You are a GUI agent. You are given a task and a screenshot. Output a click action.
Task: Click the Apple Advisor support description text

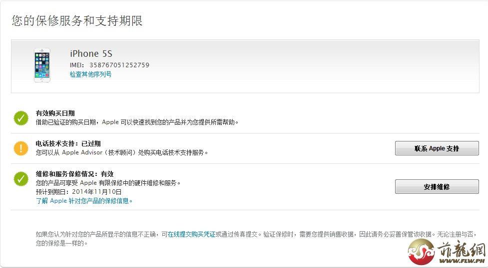pyautogui.click(x=122, y=152)
